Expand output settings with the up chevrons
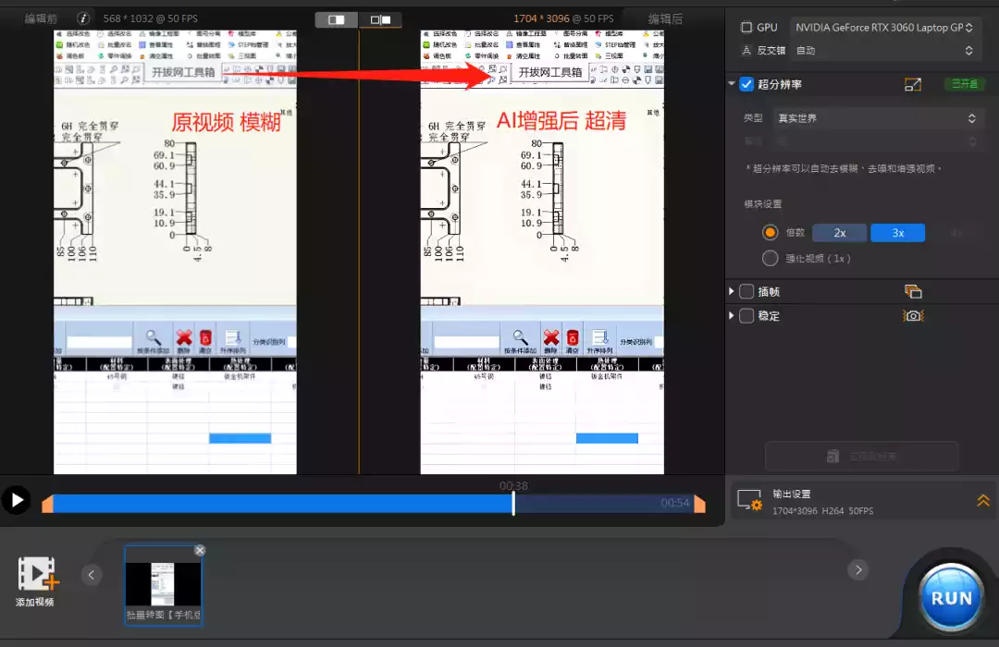Viewport: 999px width, 647px height. point(983,501)
